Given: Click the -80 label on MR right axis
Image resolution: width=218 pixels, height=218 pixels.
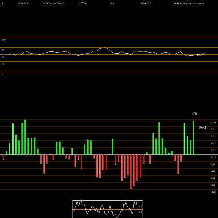Looking at the screenshot, I should pyautogui.click(x=213, y=185).
